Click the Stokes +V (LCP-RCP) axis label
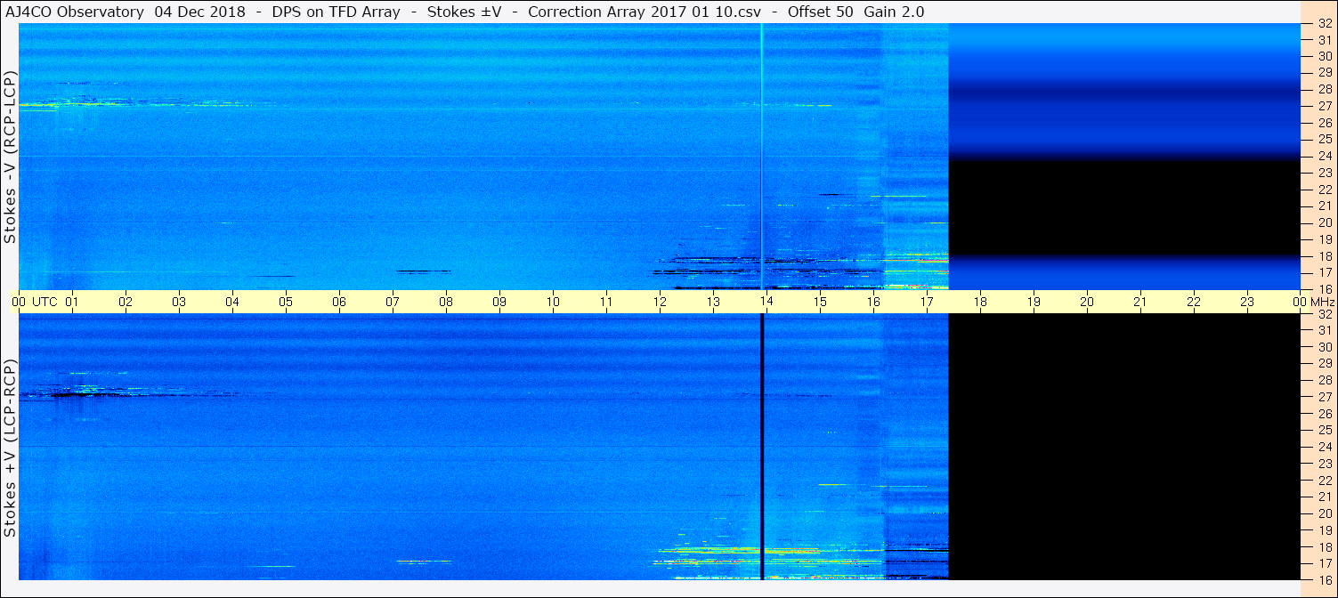 [11, 448]
